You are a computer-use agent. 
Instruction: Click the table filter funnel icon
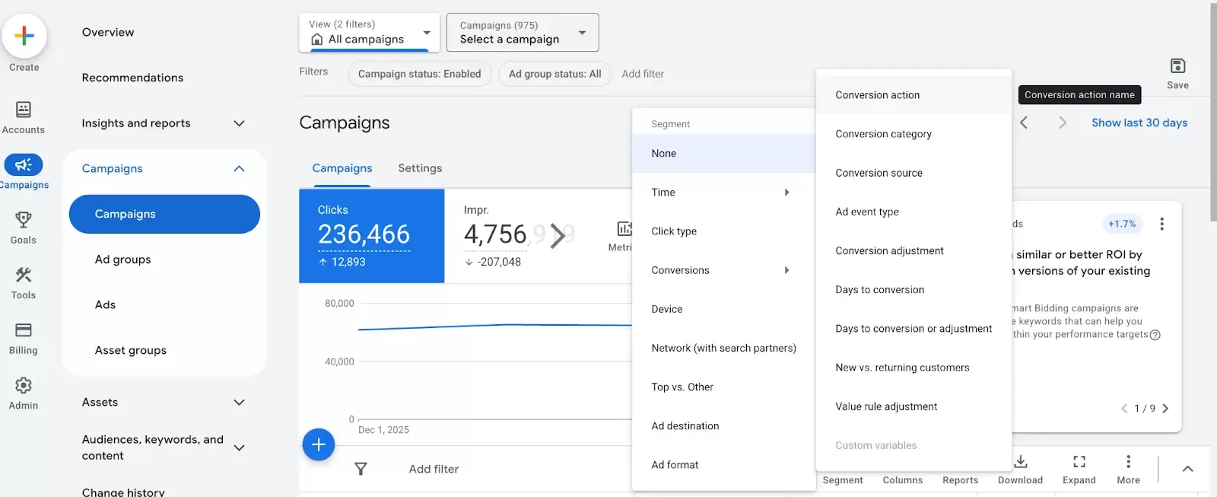[x=361, y=469]
